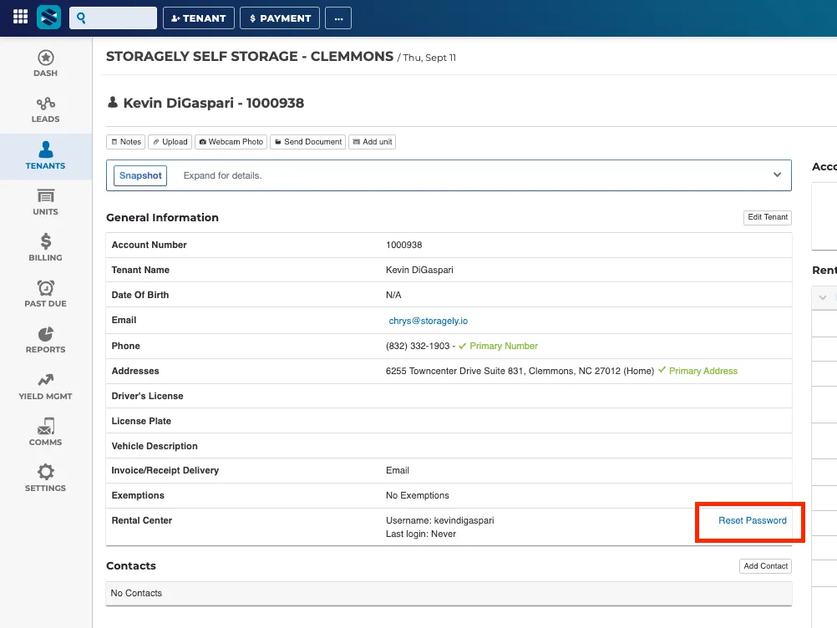Click the Last login: Never text

point(421,534)
